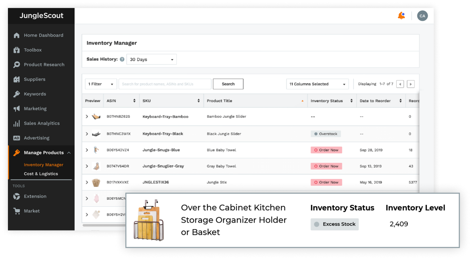Viewport: 472px width, 260px height.
Task: Click Bamboo Jungle Slider product thumbnail
Action: pos(96,117)
